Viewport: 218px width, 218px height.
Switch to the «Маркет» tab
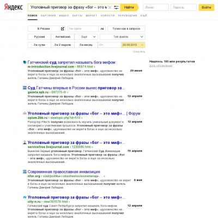(x=92, y=16)
